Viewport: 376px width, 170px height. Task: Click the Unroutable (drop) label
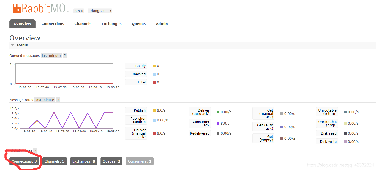tap(327, 123)
